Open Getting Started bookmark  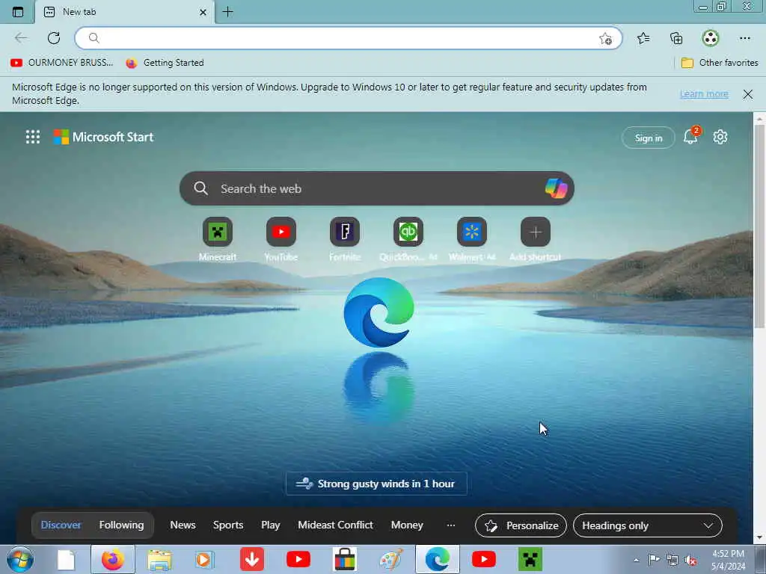click(165, 63)
